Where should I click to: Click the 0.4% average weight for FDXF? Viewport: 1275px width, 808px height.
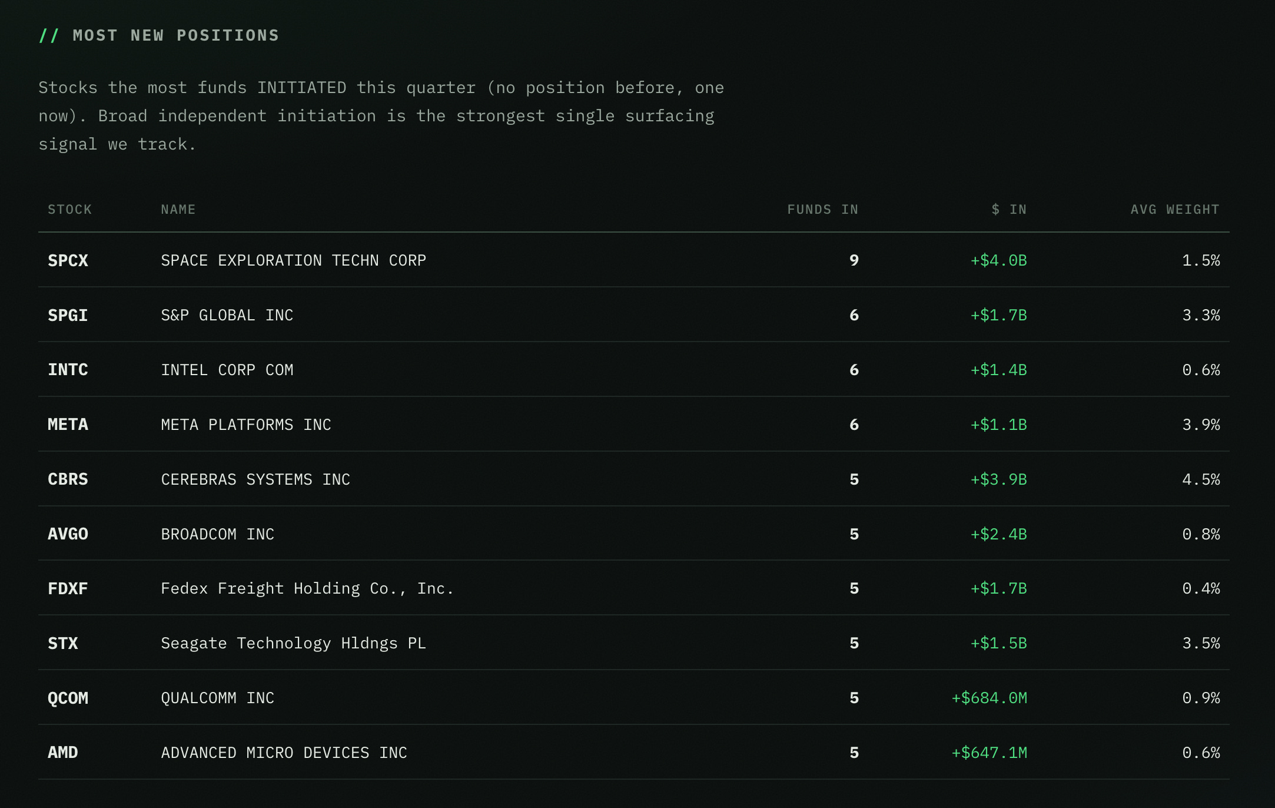click(1201, 588)
